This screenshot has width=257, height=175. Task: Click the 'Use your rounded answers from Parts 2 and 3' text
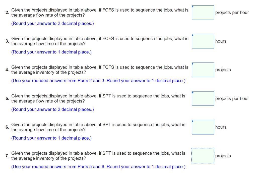98,81
